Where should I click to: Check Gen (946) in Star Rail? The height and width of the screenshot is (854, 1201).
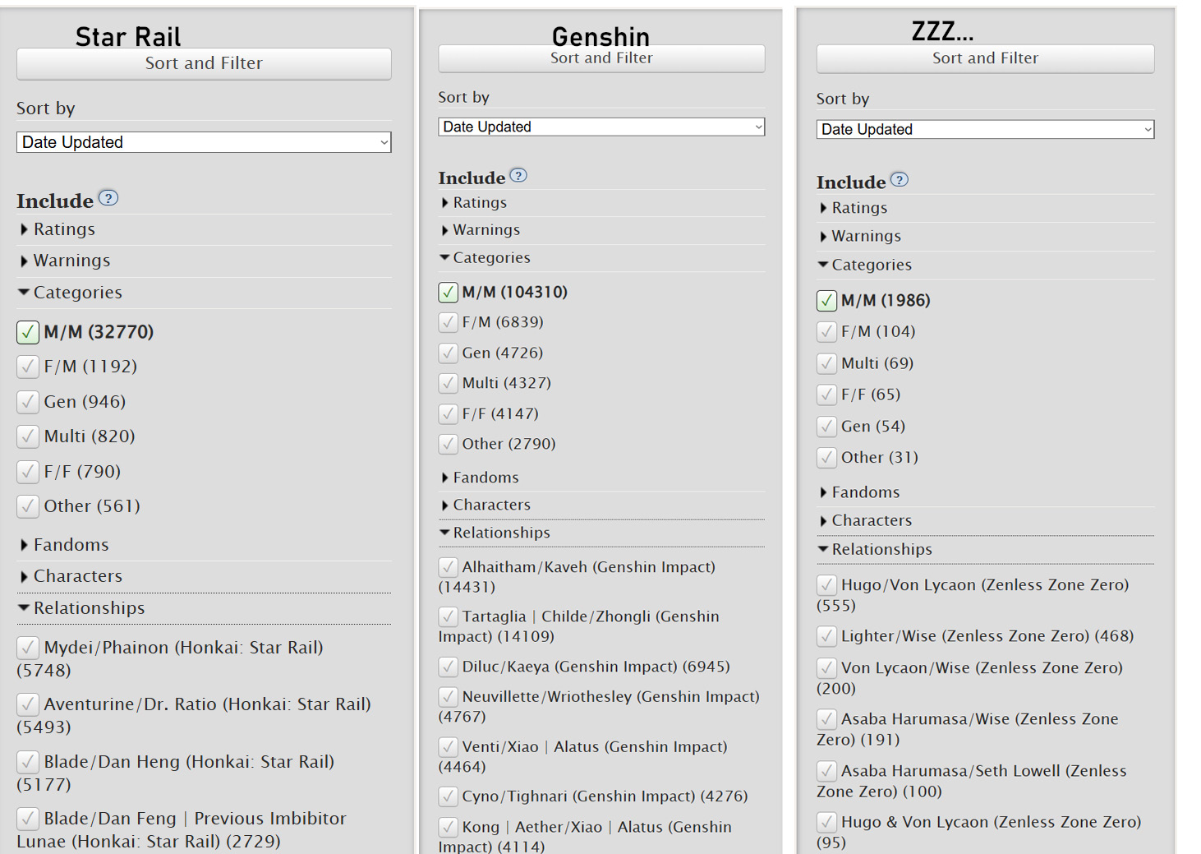(x=28, y=402)
